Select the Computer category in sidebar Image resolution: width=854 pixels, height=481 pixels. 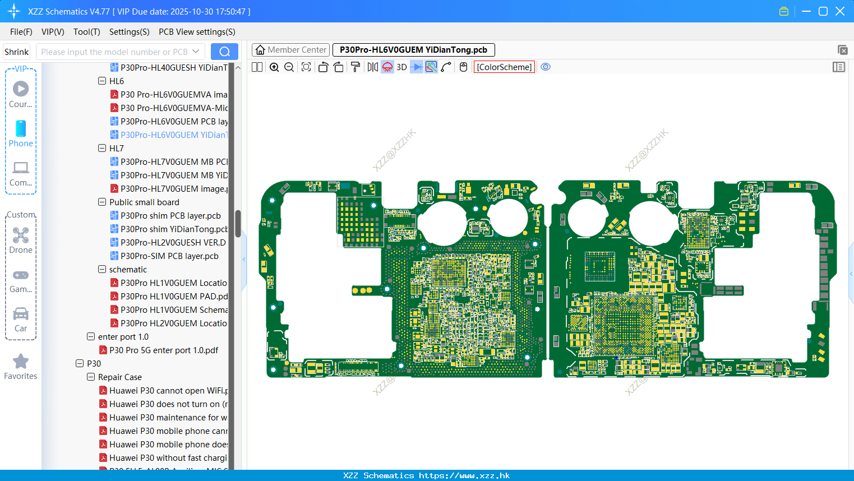(x=21, y=173)
